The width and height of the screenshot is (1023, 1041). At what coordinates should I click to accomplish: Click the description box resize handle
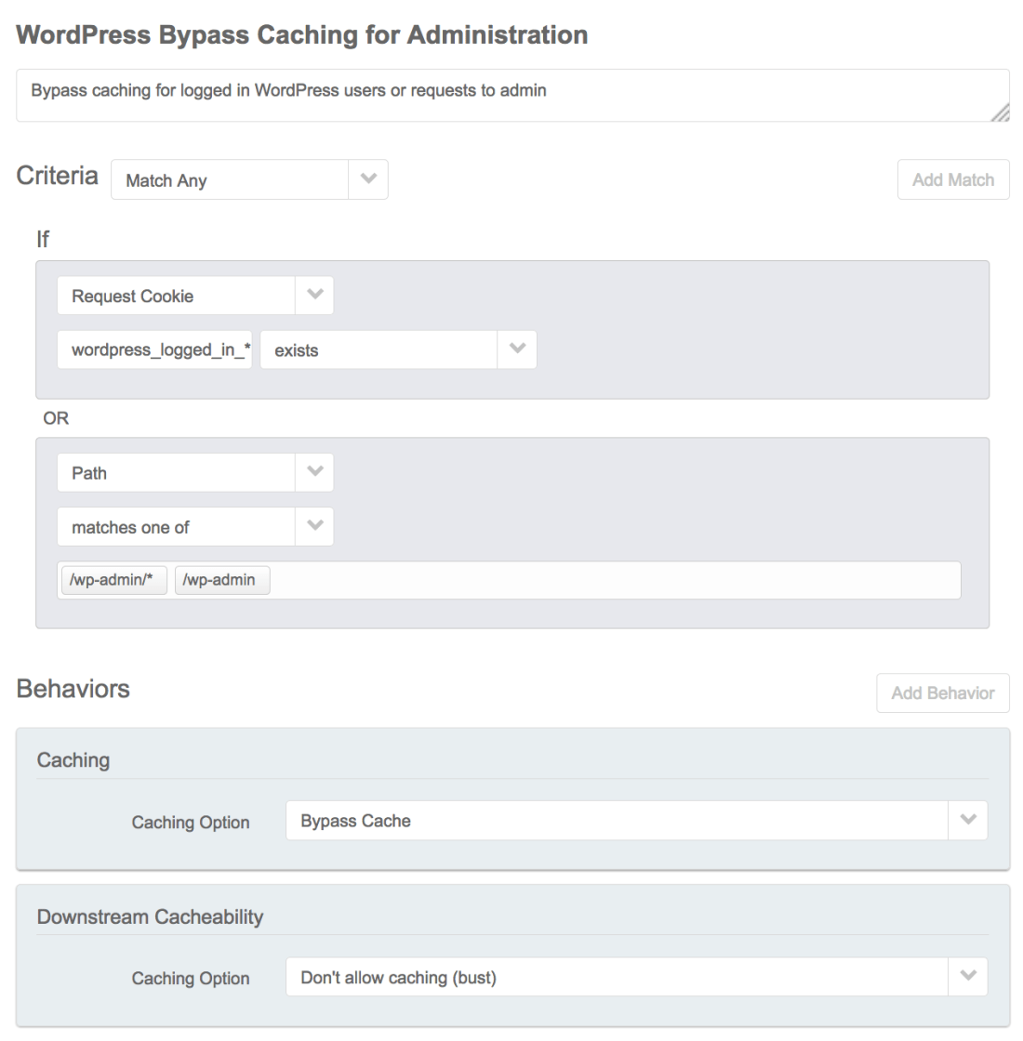coord(1000,113)
